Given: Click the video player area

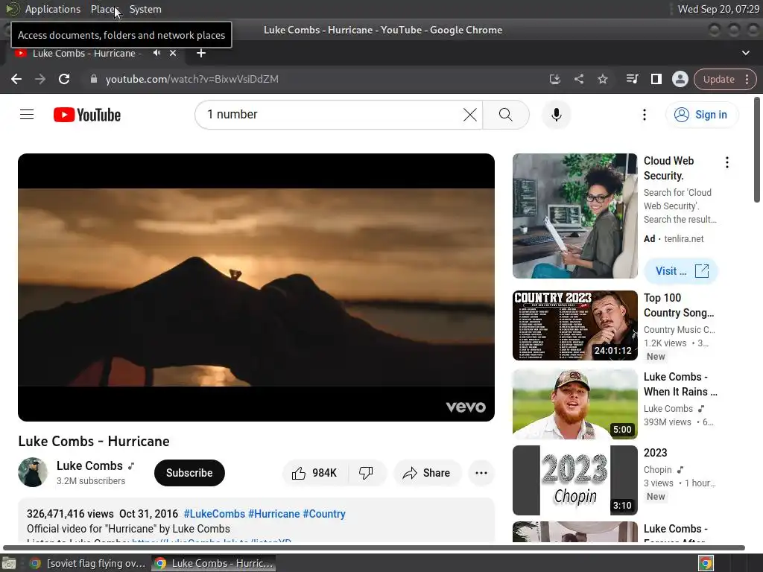Looking at the screenshot, I should point(256,287).
